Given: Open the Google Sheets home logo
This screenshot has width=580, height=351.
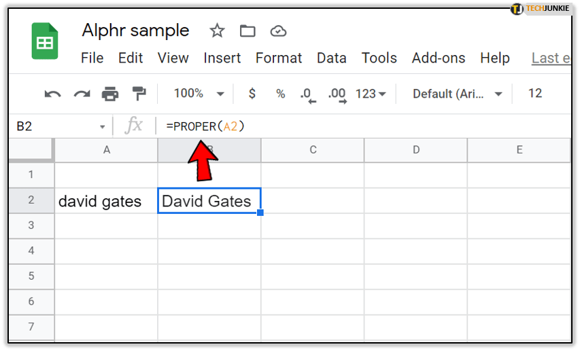Looking at the screenshot, I should click(45, 41).
